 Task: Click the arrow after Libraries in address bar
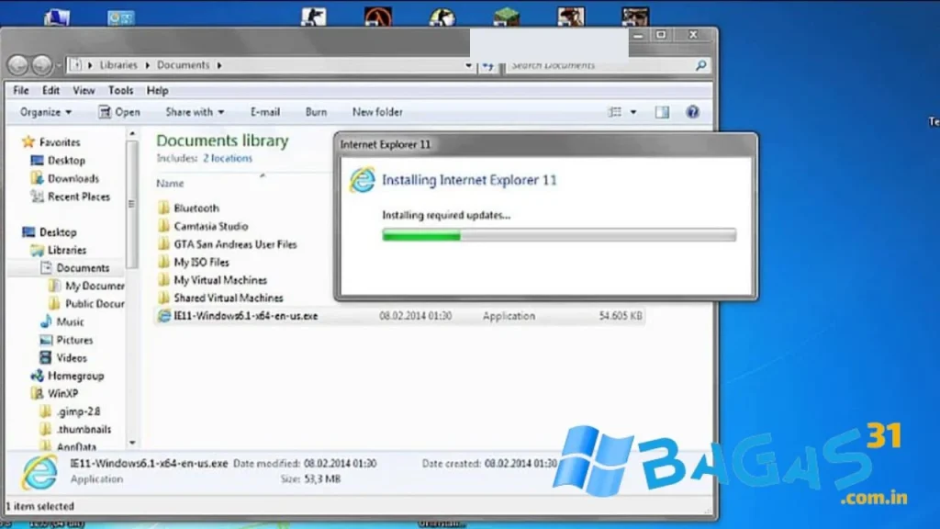[x=148, y=65]
